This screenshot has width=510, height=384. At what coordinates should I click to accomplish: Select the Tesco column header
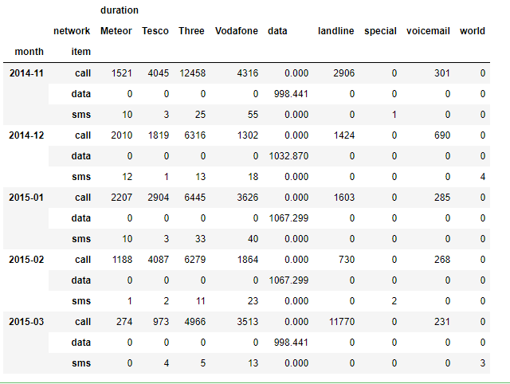pyautogui.click(x=155, y=31)
